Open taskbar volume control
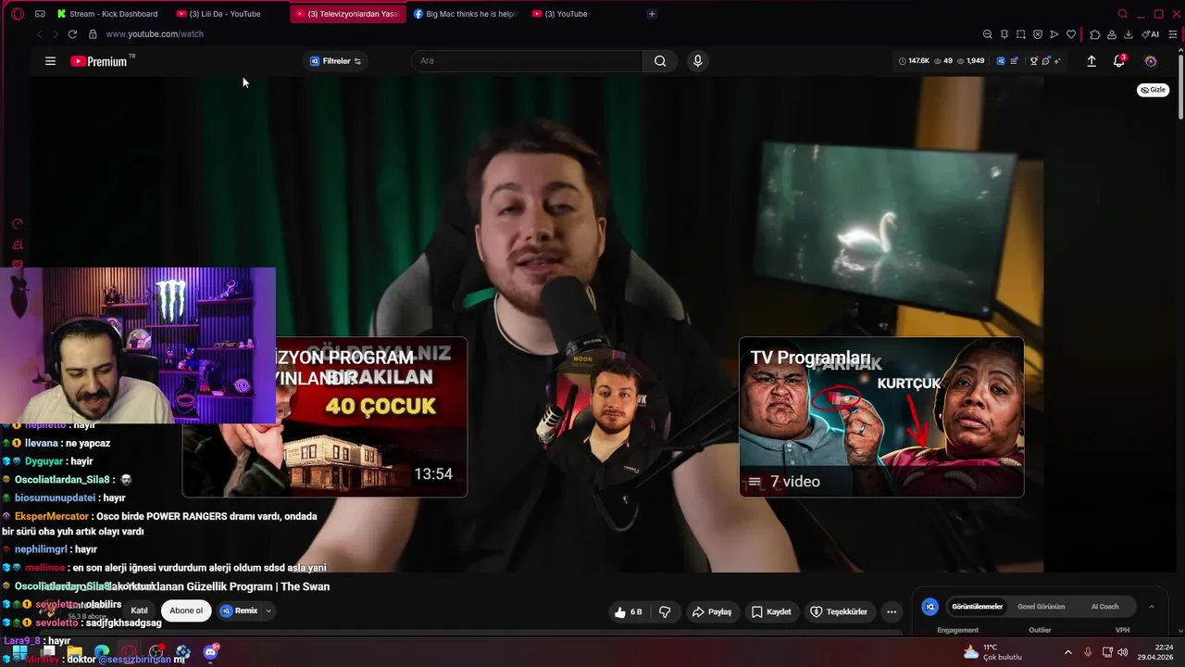 tap(1122, 652)
